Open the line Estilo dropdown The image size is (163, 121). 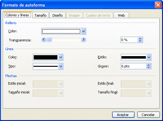(136, 57)
